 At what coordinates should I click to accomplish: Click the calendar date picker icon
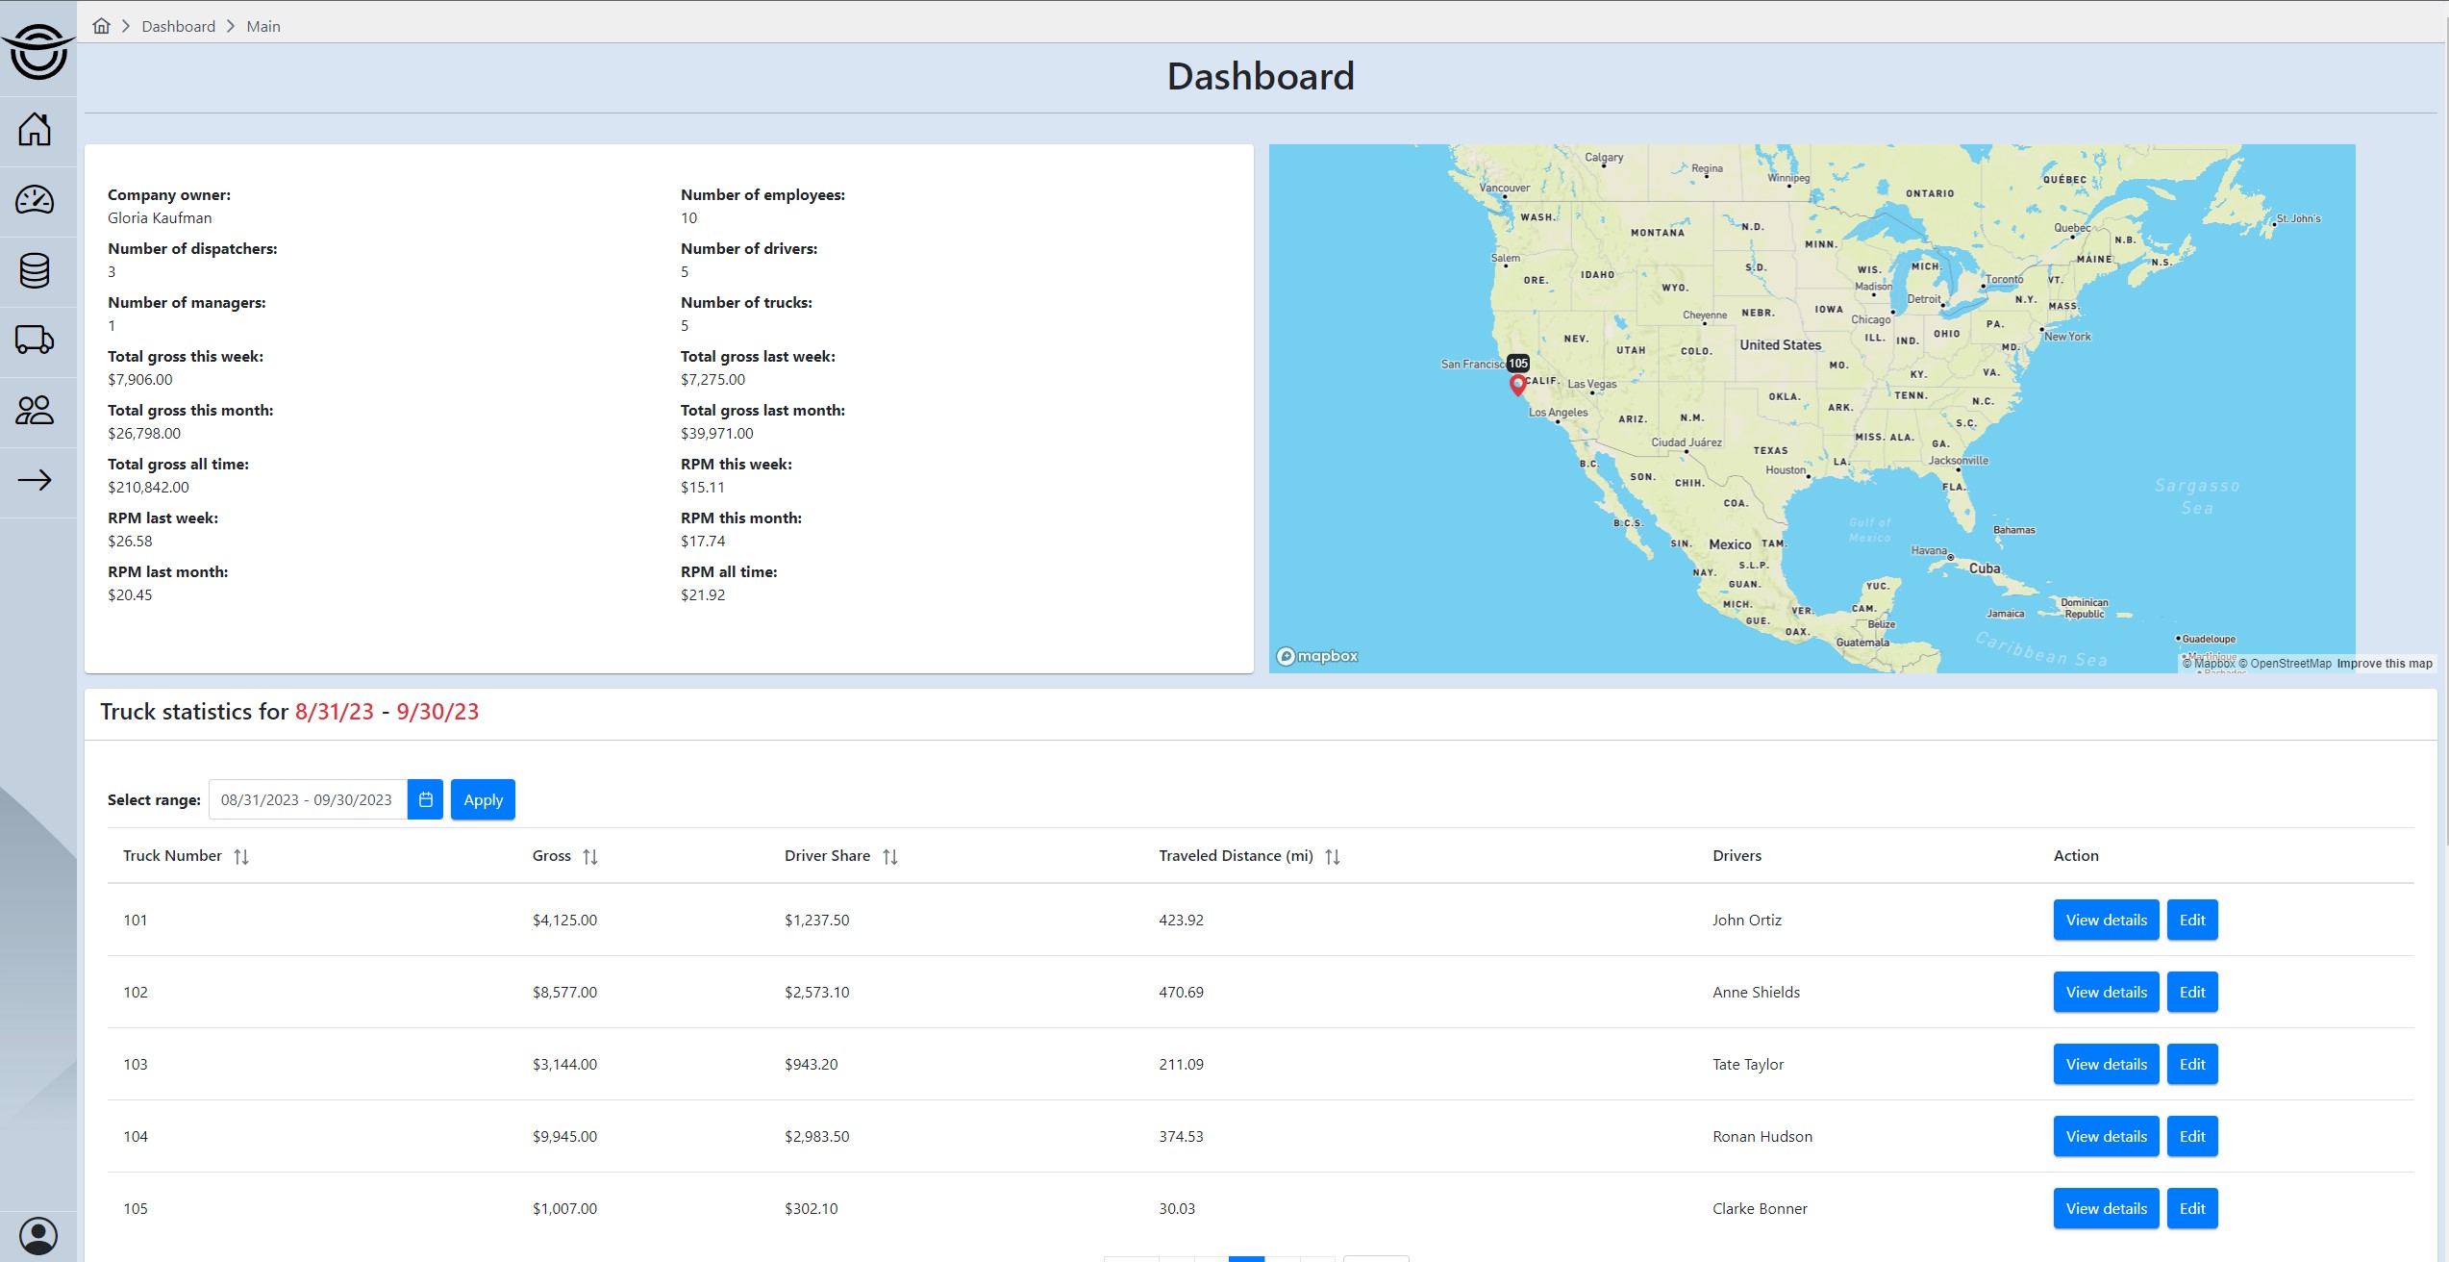tap(425, 799)
